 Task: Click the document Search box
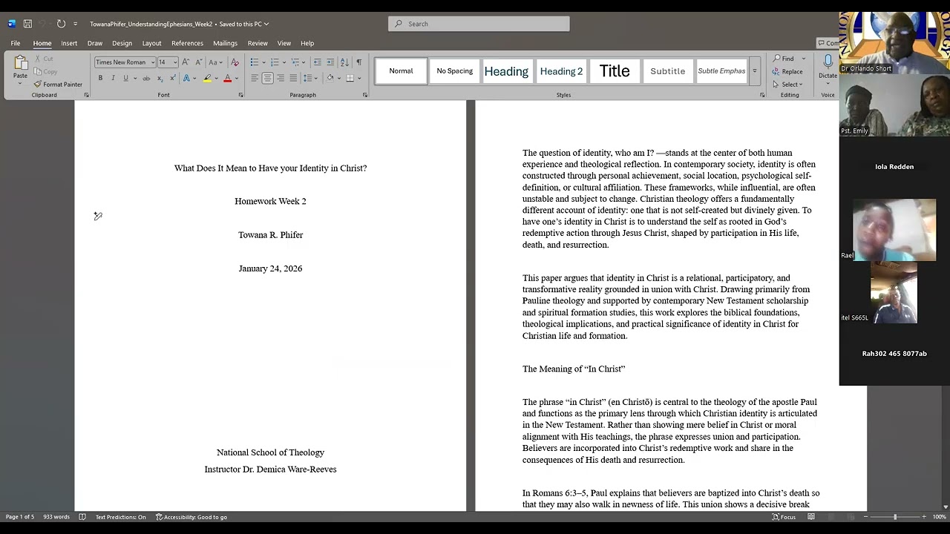point(479,24)
